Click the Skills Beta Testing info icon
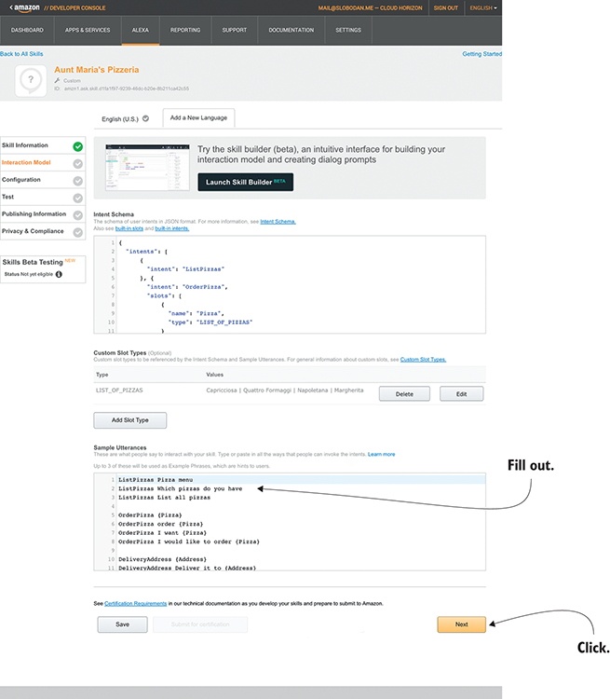Viewport: 610px width, 699px height. [x=60, y=274]
